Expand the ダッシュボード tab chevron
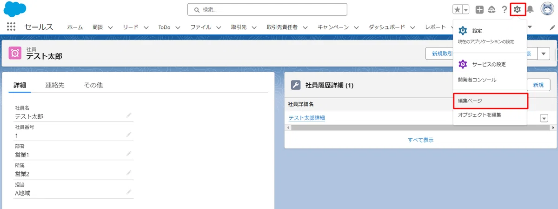 point(413,27)
